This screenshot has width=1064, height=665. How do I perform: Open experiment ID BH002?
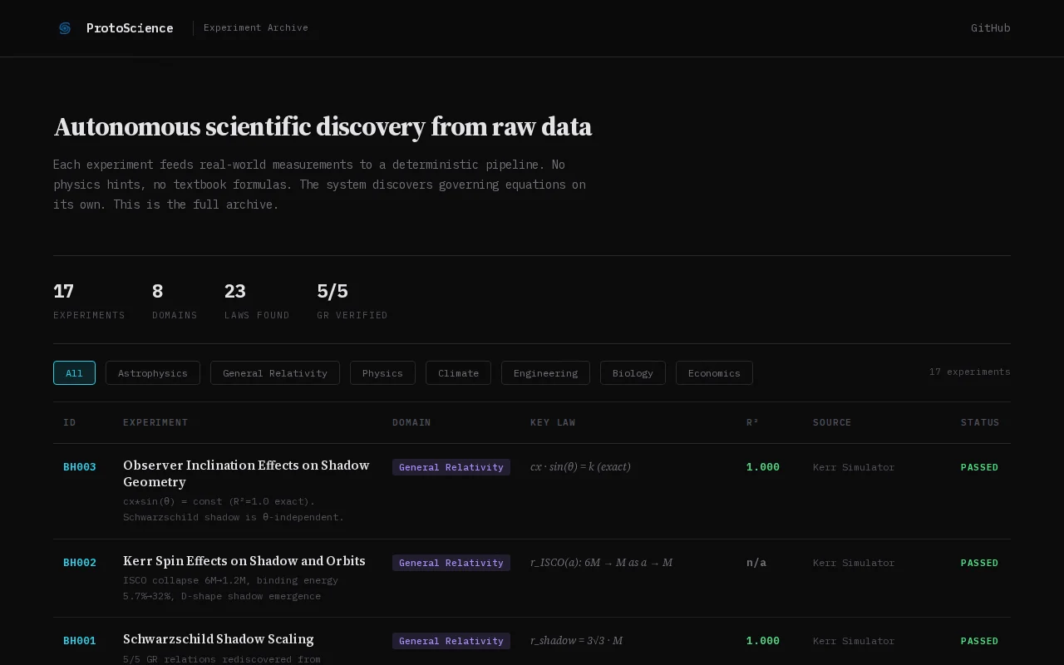click(x=80, y=563)
